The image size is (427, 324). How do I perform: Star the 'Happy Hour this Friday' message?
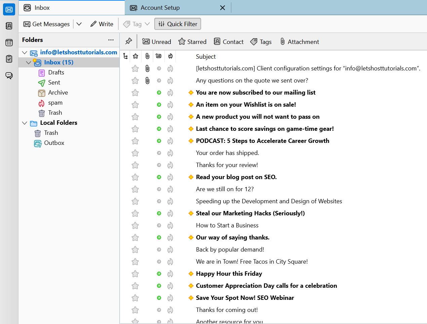tap(135, 274)
